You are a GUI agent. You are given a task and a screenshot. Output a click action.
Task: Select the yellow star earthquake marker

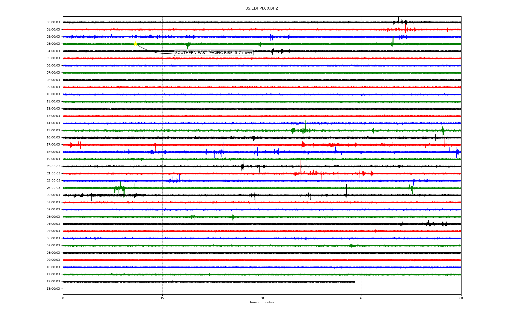tap(135, 44)
